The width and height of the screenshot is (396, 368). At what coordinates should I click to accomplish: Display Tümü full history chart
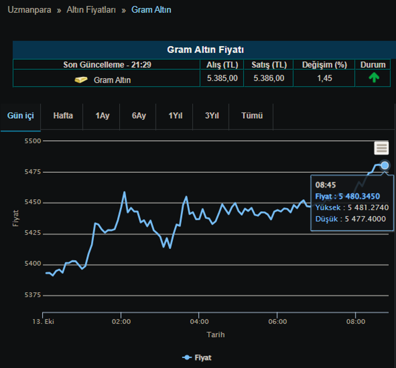point(252,116)
